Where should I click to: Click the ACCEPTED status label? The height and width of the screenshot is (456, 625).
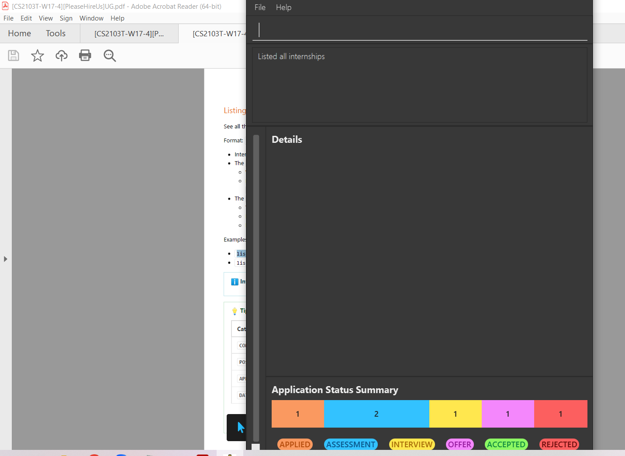[x=506, y=444]
